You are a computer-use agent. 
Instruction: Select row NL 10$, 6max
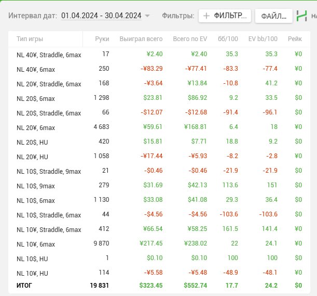click(159, 200)
